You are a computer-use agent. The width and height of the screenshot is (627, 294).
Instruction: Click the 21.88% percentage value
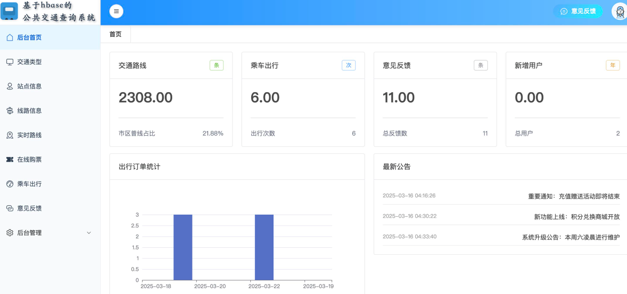click(x=213, y=134)
